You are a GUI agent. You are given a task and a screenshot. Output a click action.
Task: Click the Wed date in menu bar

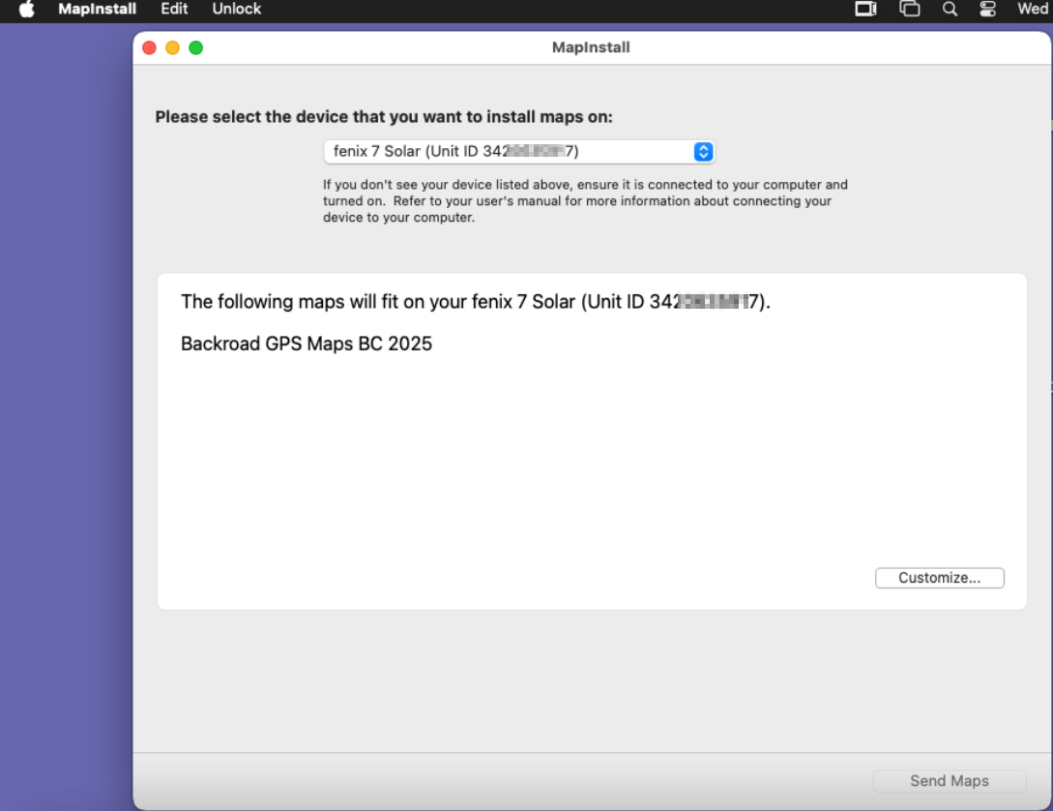[1033, 10]
